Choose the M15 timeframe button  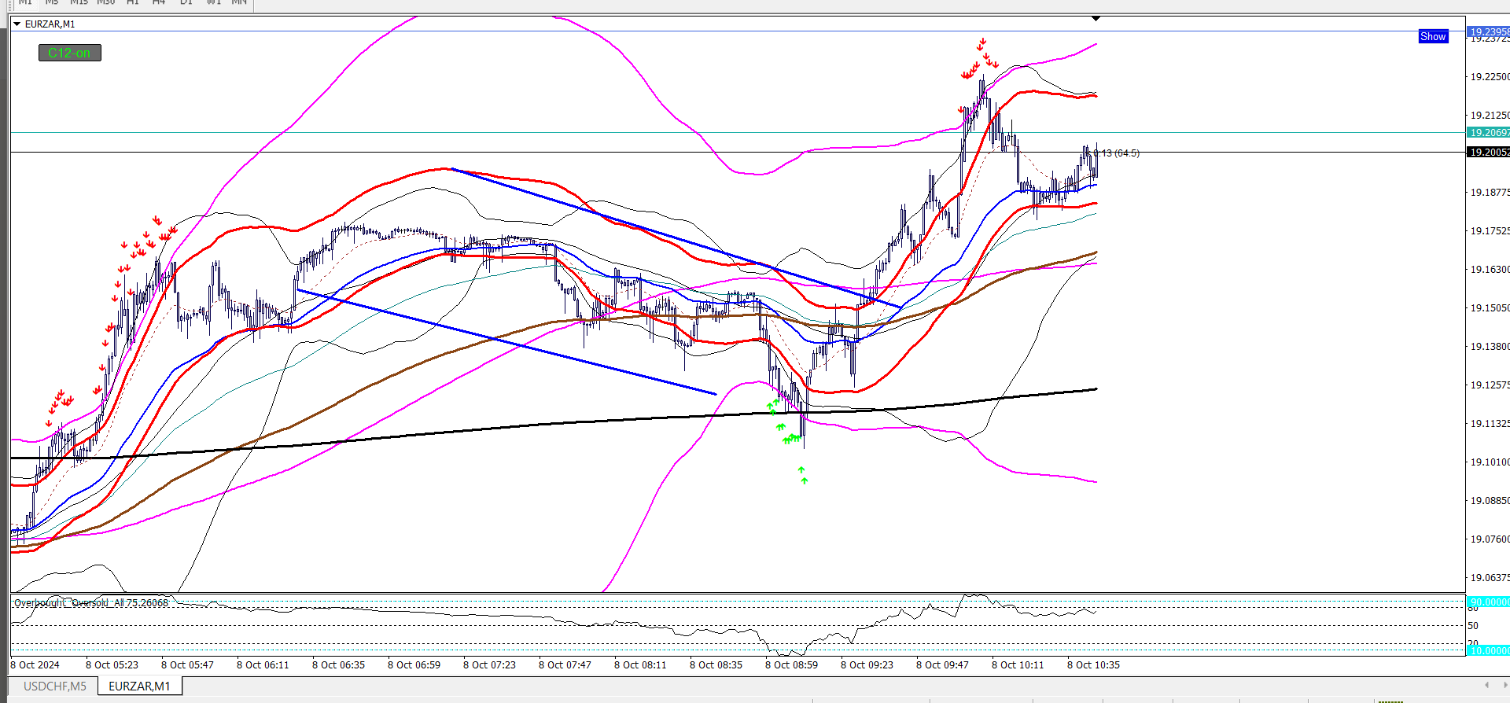[79, 2]
